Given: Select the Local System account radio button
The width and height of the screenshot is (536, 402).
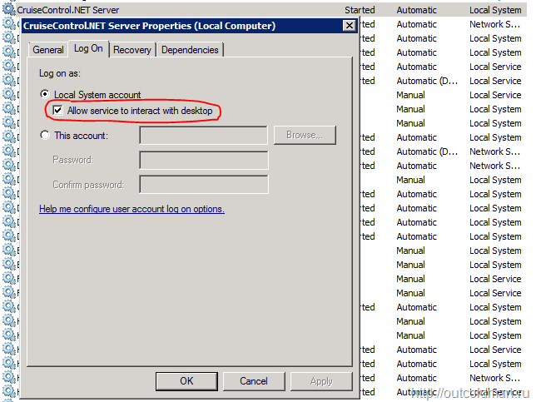Looking at the screenshot, I should [45, 94].
